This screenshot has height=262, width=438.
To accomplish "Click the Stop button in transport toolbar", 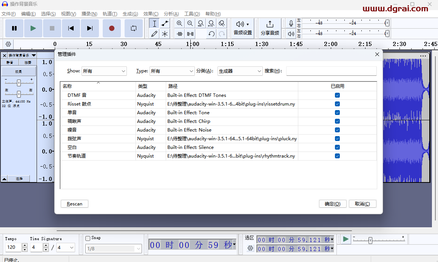I will click(52, 28).
